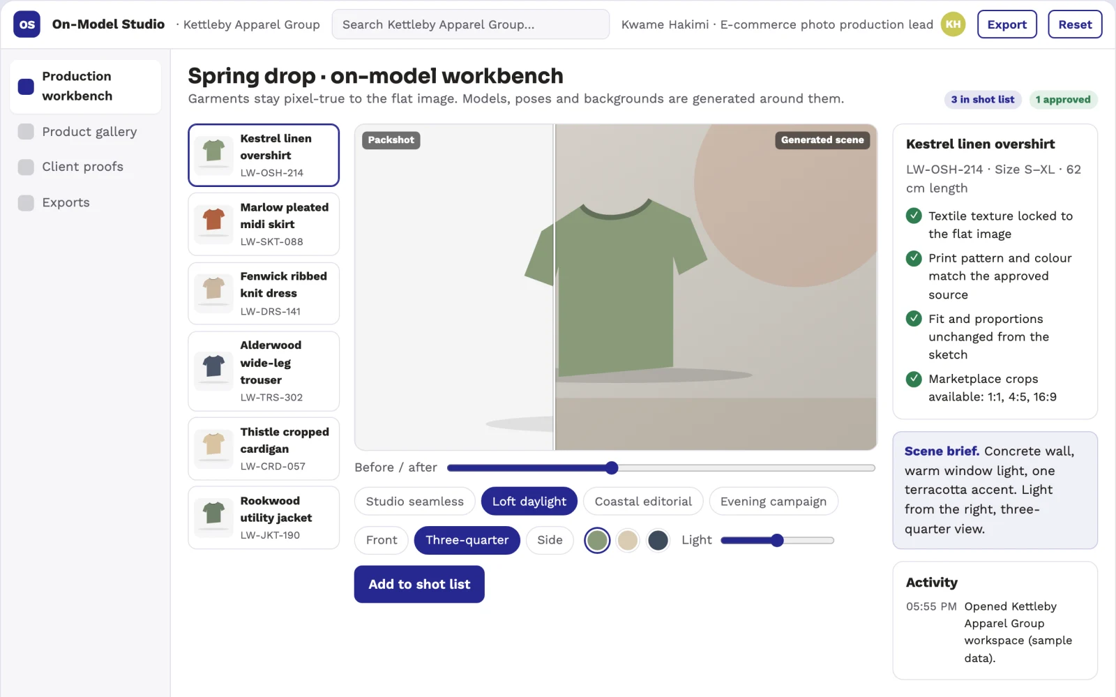
Task: Pick the sage green colour swatch
Action: tap(597, 540)
